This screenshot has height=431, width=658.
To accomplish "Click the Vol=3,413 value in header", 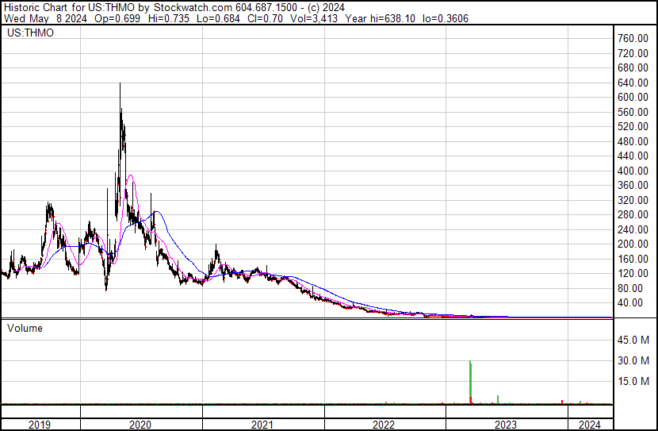I will pos(312,18).
